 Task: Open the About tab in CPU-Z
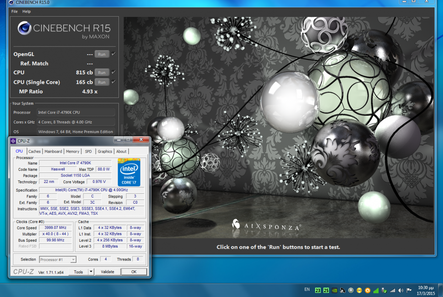[121, 152]
